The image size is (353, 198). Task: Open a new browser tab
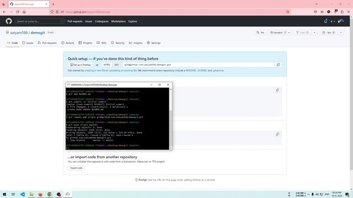53,4
